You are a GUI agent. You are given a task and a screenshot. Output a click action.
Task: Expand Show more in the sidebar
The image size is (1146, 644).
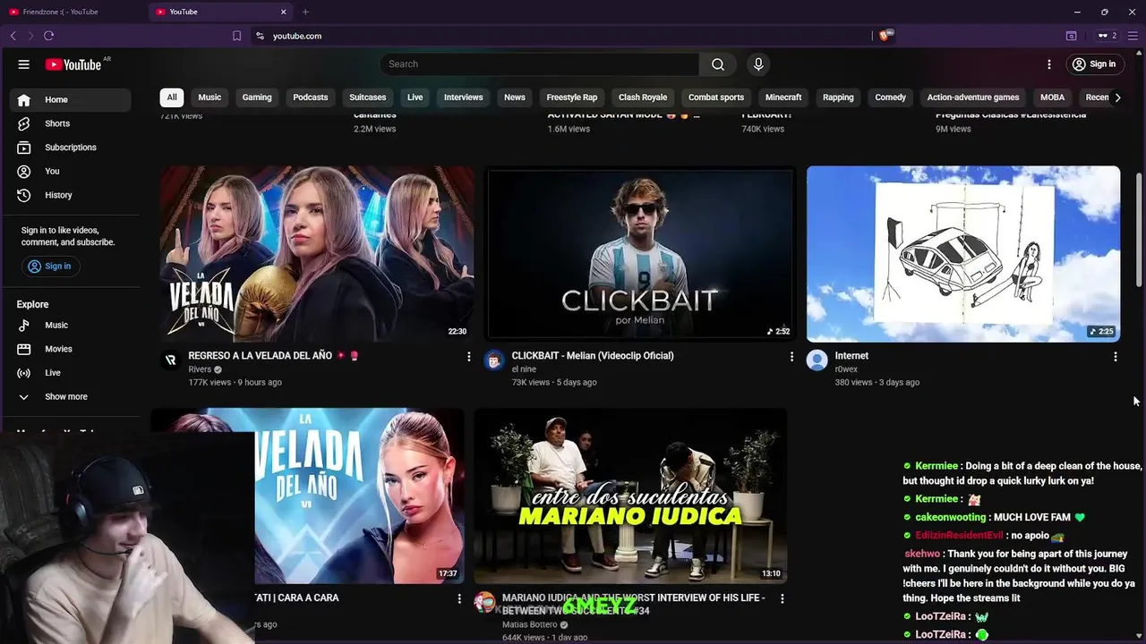(70, 396)
